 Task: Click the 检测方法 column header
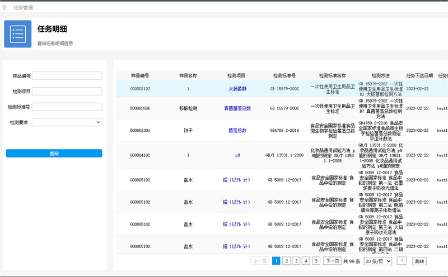[381, 75]
